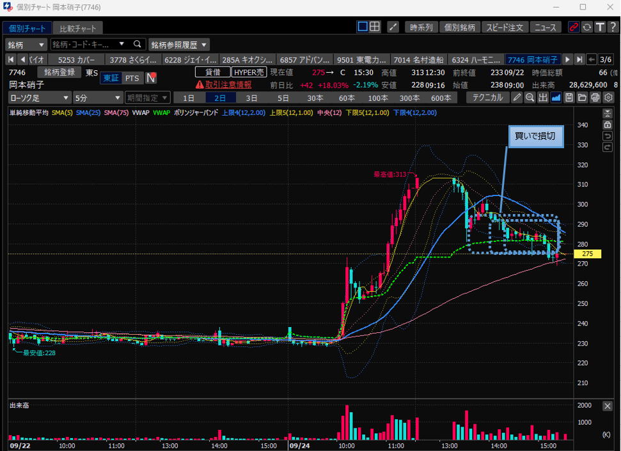This screenshot has width=621, height=451.
Task: Click the magnifier zoom icon in chart toolbar
Action: [x=530, y=98]
